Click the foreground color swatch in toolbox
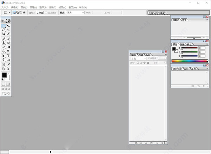 [x=4, y=75]
